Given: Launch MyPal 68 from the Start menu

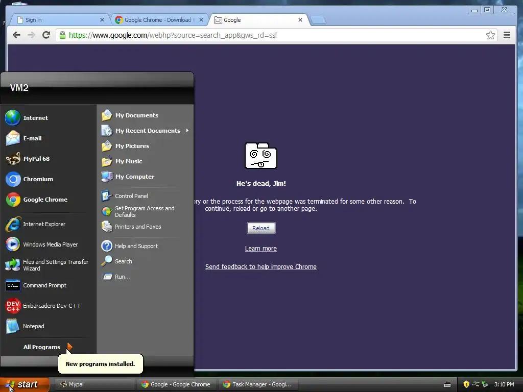Looking at the screenshot, I should pos(49,159).
